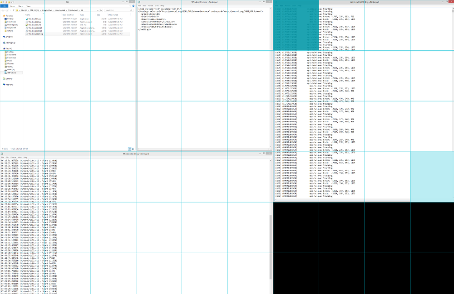Open File menu in WindowGrid.xml Notepad
Viewport: 454px width, 294px height.
pos(139,5)
